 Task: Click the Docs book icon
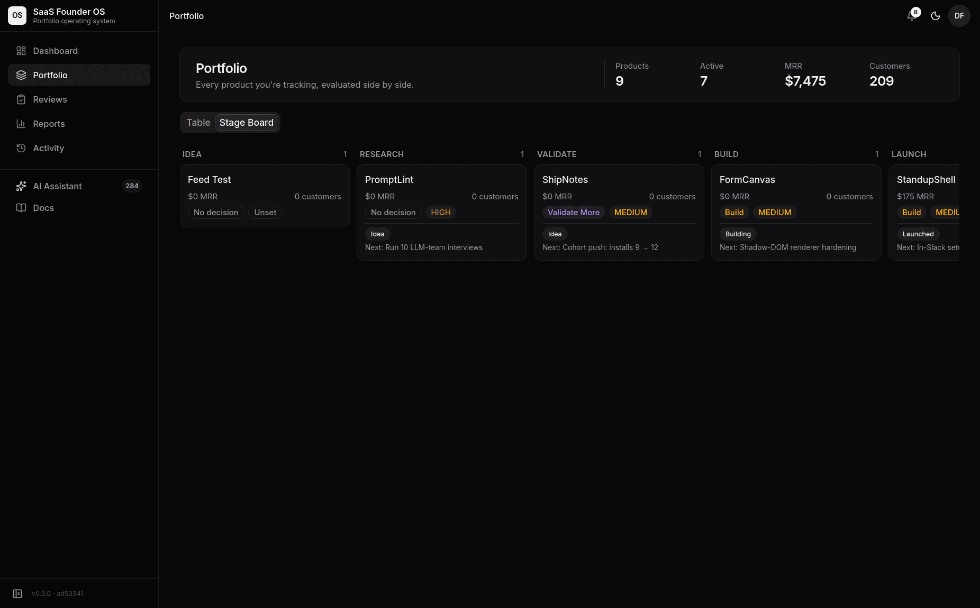pyautogui.click(x=21, y=208)
